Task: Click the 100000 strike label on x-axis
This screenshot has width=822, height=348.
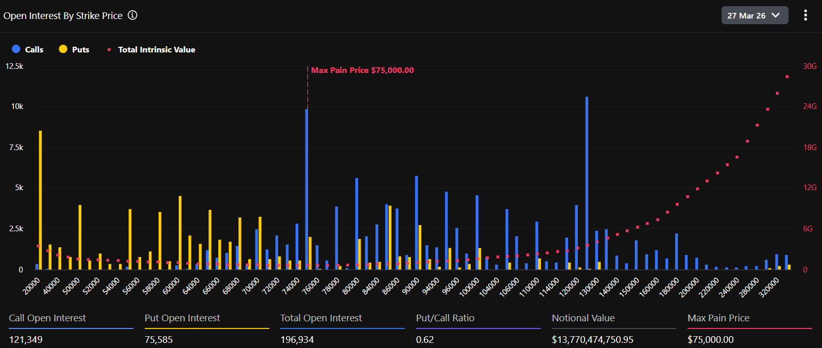Action: pos(469,287)
